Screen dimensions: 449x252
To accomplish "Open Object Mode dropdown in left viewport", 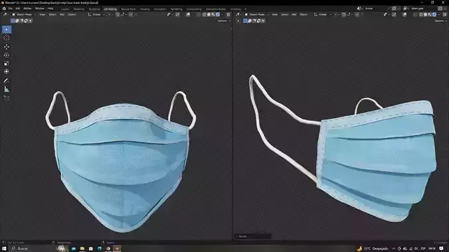I will tap(24, 15).
